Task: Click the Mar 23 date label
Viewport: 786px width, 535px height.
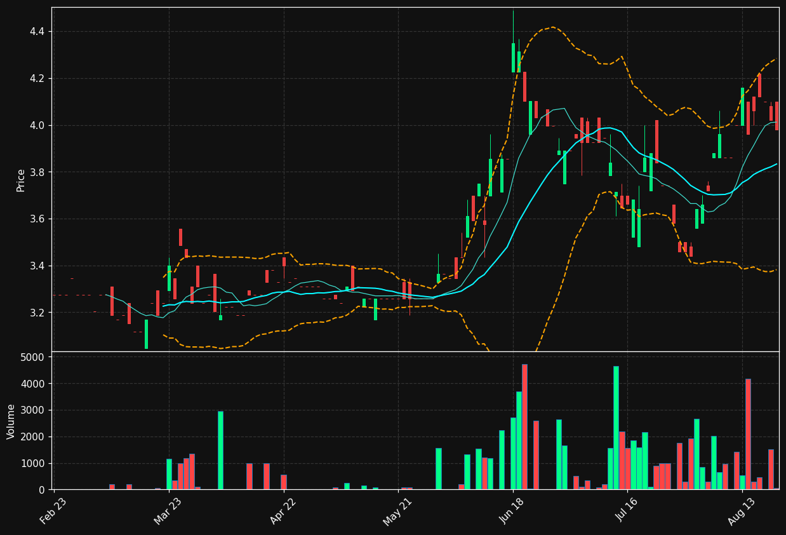Action: [x=168, y=511]
